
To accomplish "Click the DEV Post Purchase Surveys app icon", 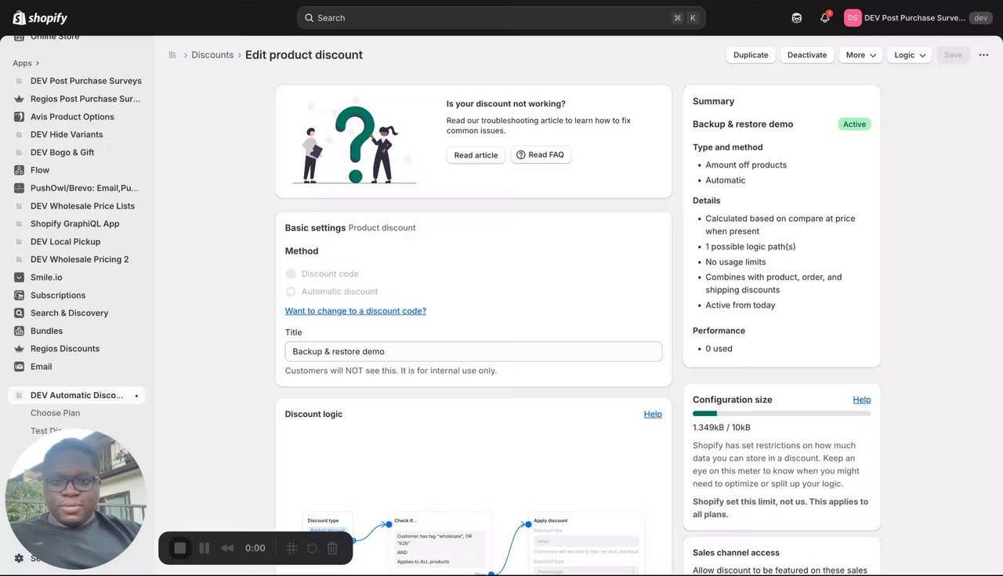I will (x=19, y=81).
